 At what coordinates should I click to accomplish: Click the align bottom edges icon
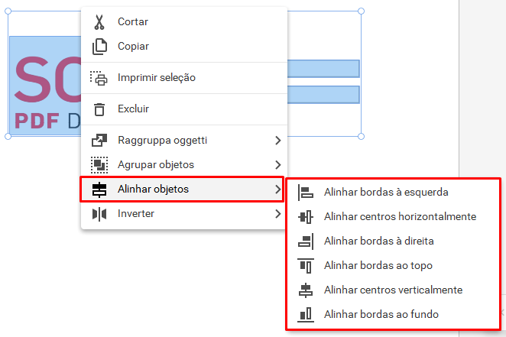coord(305,314)
